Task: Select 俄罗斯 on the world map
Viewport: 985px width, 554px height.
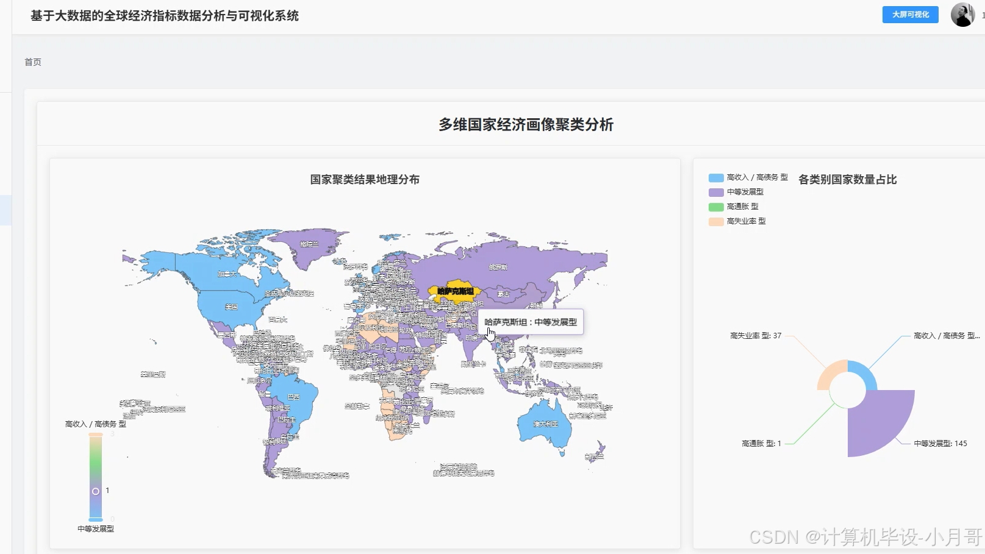Action: pyautogui.click(x=498, y=267)
